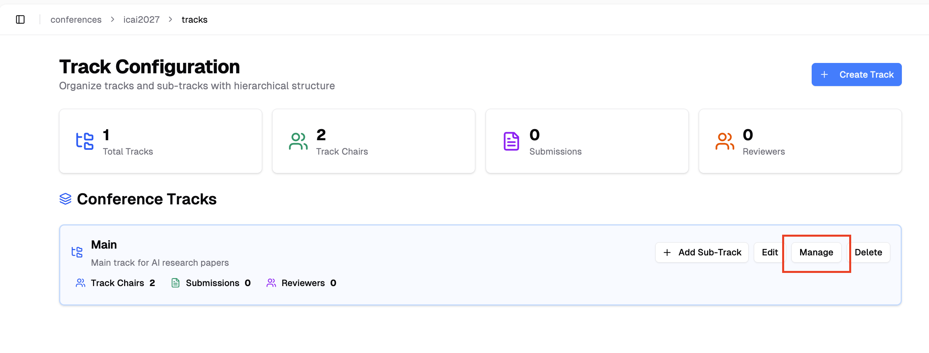
Task: Click the green Track Chairs icon
Action: (x=298, y=141)
